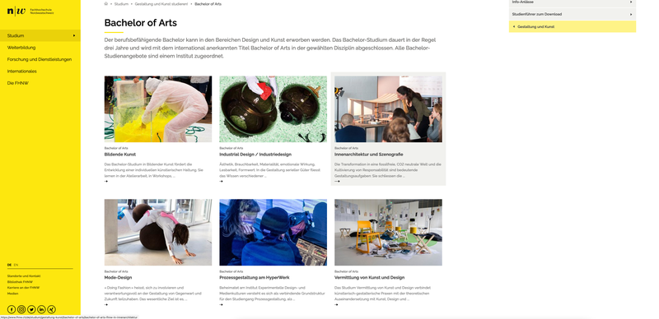Viewport: 659px width, 319px height.
Task: Open the FHNW Twitter icon
Action: [31, 309]
